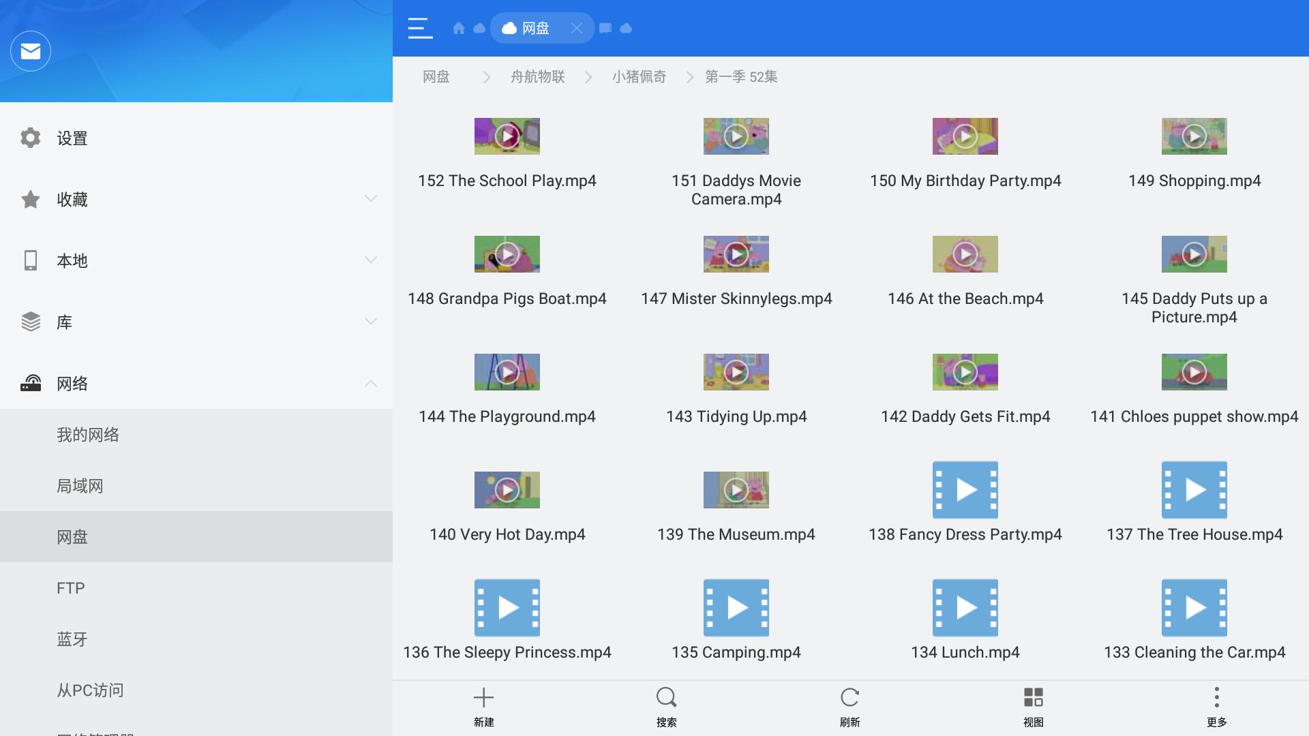Open 135 Camping.mp4 video file
The image size is (1309, 736).
[736, 608]
